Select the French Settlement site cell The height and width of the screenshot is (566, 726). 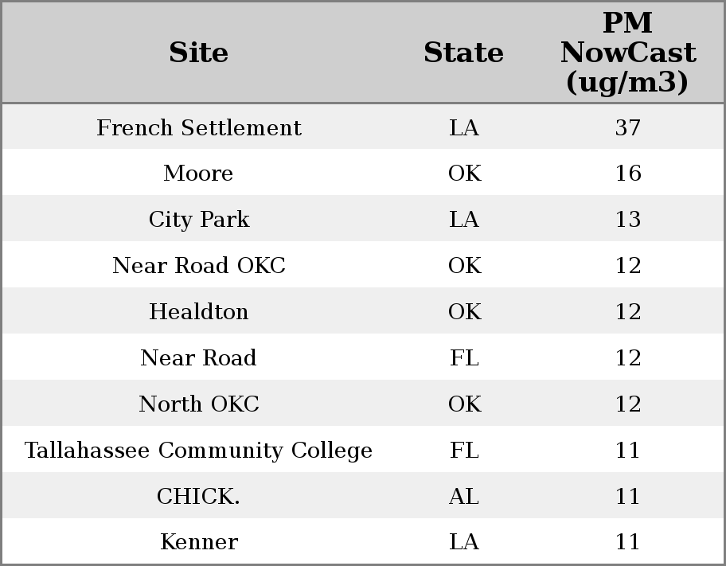pyautogui.click(x=198, y=127)
